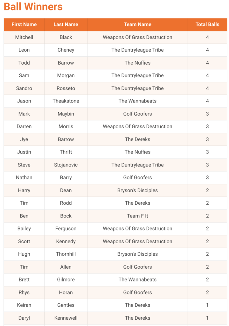Click the Total Balls column header
This screenshot has width=229, height=326.
pos(207,25)
